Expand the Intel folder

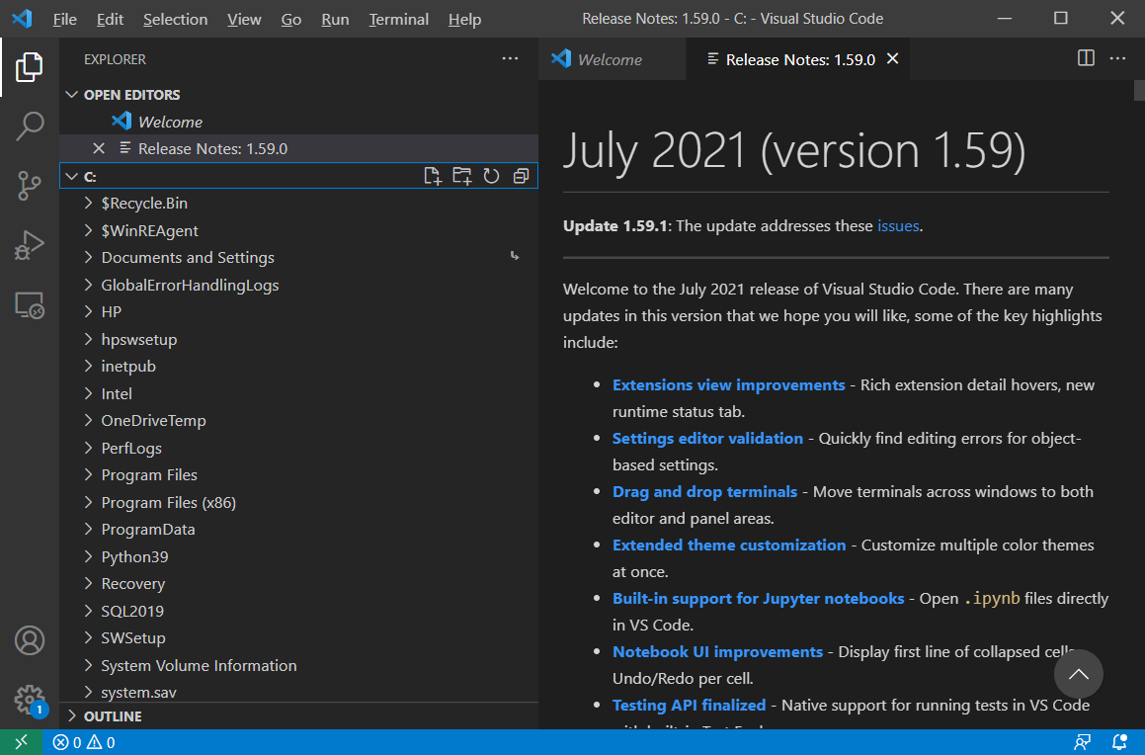click(88, 393)
